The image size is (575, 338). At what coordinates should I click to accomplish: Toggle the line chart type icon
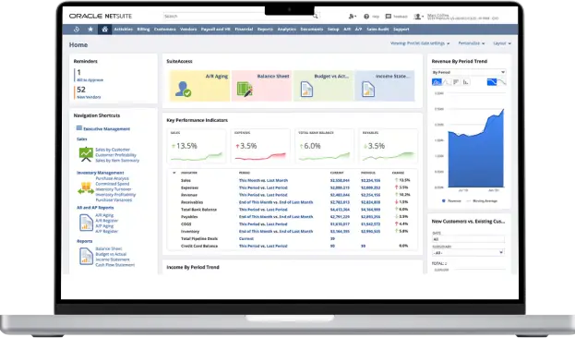447,82
